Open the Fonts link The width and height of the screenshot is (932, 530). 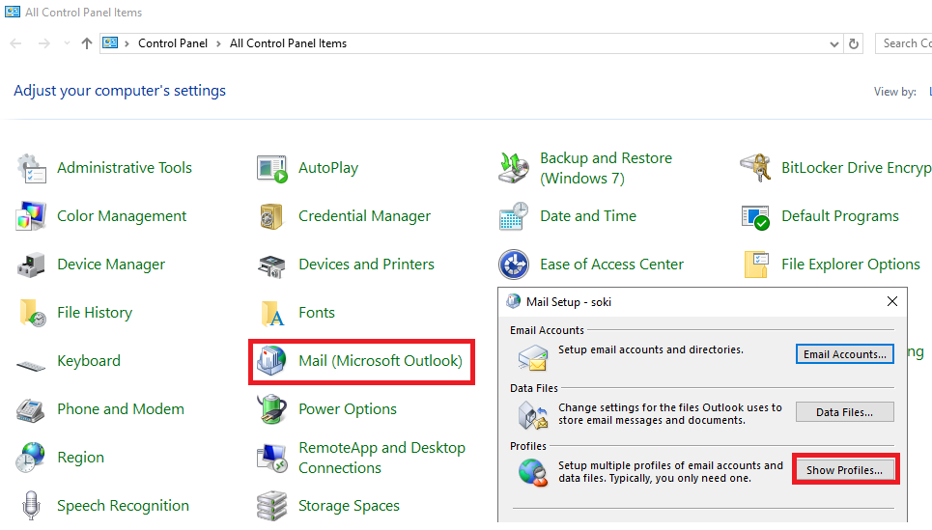(317, 313)
